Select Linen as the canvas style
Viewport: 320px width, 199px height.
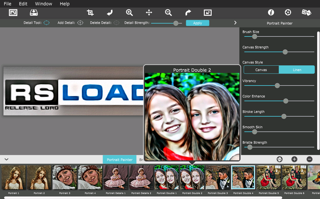[297, 70]
